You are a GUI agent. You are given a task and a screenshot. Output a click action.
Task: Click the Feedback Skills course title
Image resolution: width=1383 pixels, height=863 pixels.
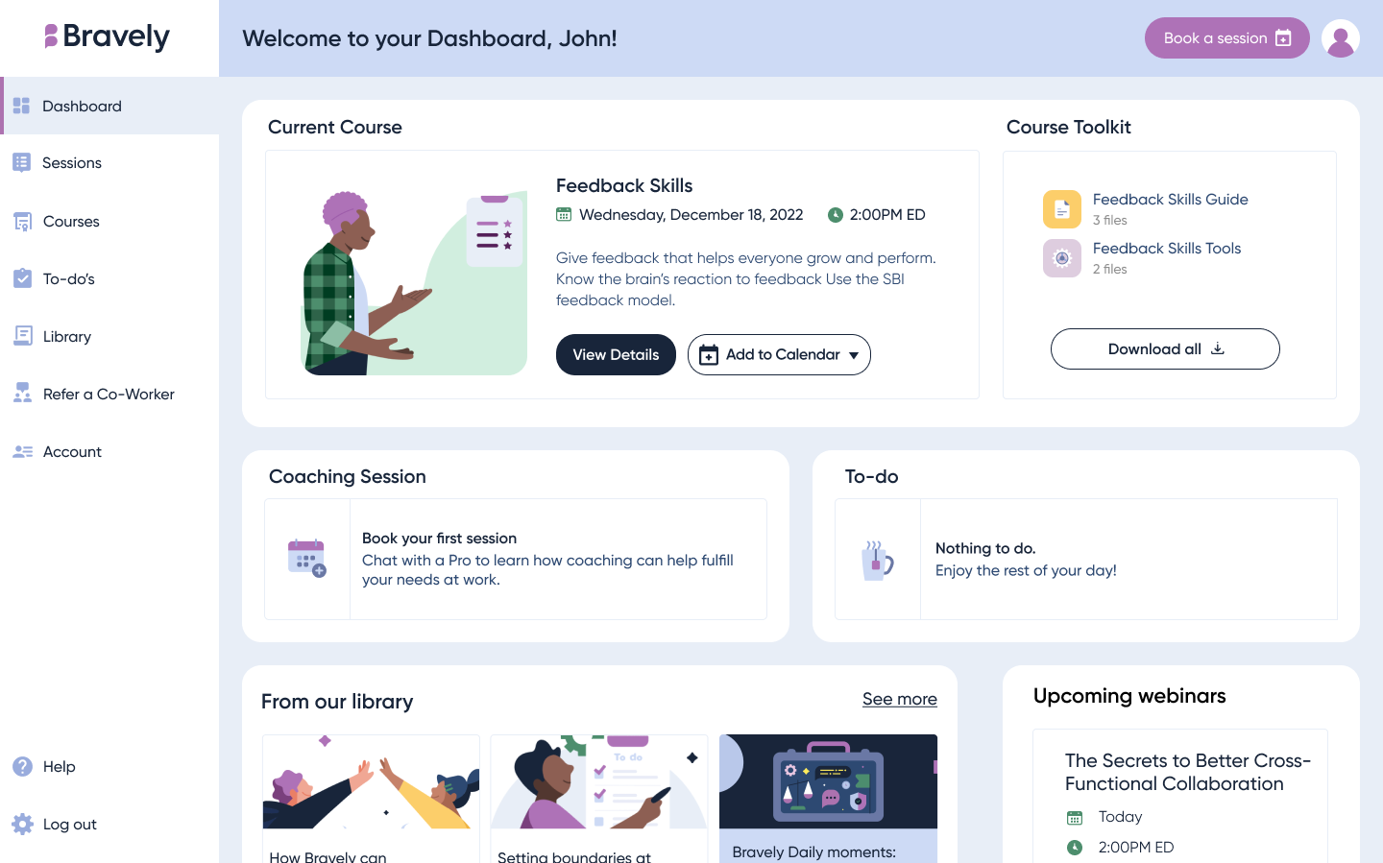pyautogui.click(x=624, y=185)
